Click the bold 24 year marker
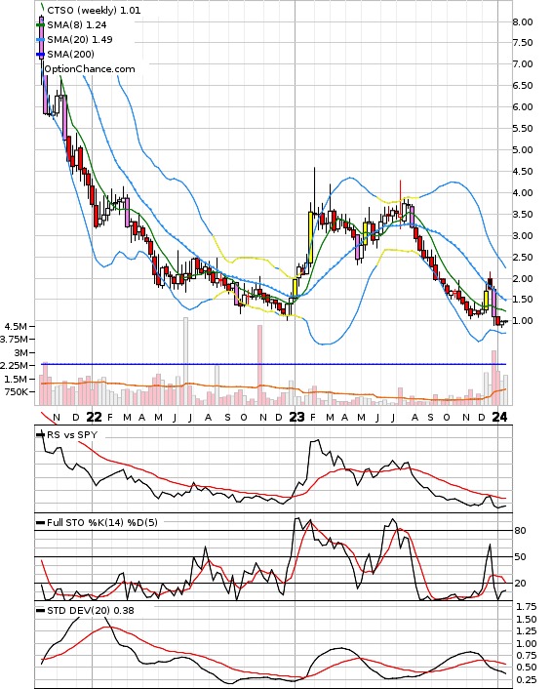 click(499, 417)
